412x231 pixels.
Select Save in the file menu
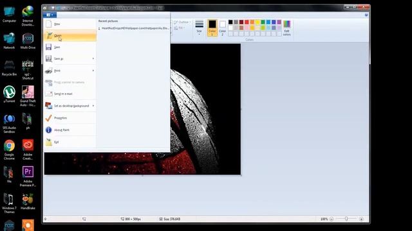tap(70, 47)
